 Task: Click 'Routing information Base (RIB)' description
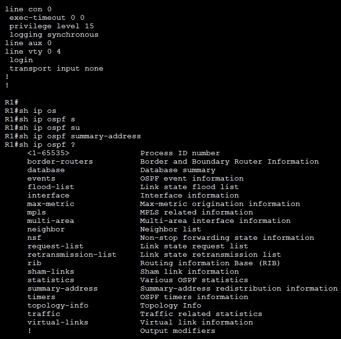[x=210, y=263]
